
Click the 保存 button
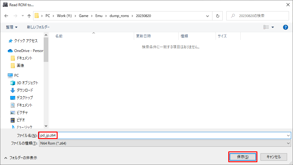point(243,157)
